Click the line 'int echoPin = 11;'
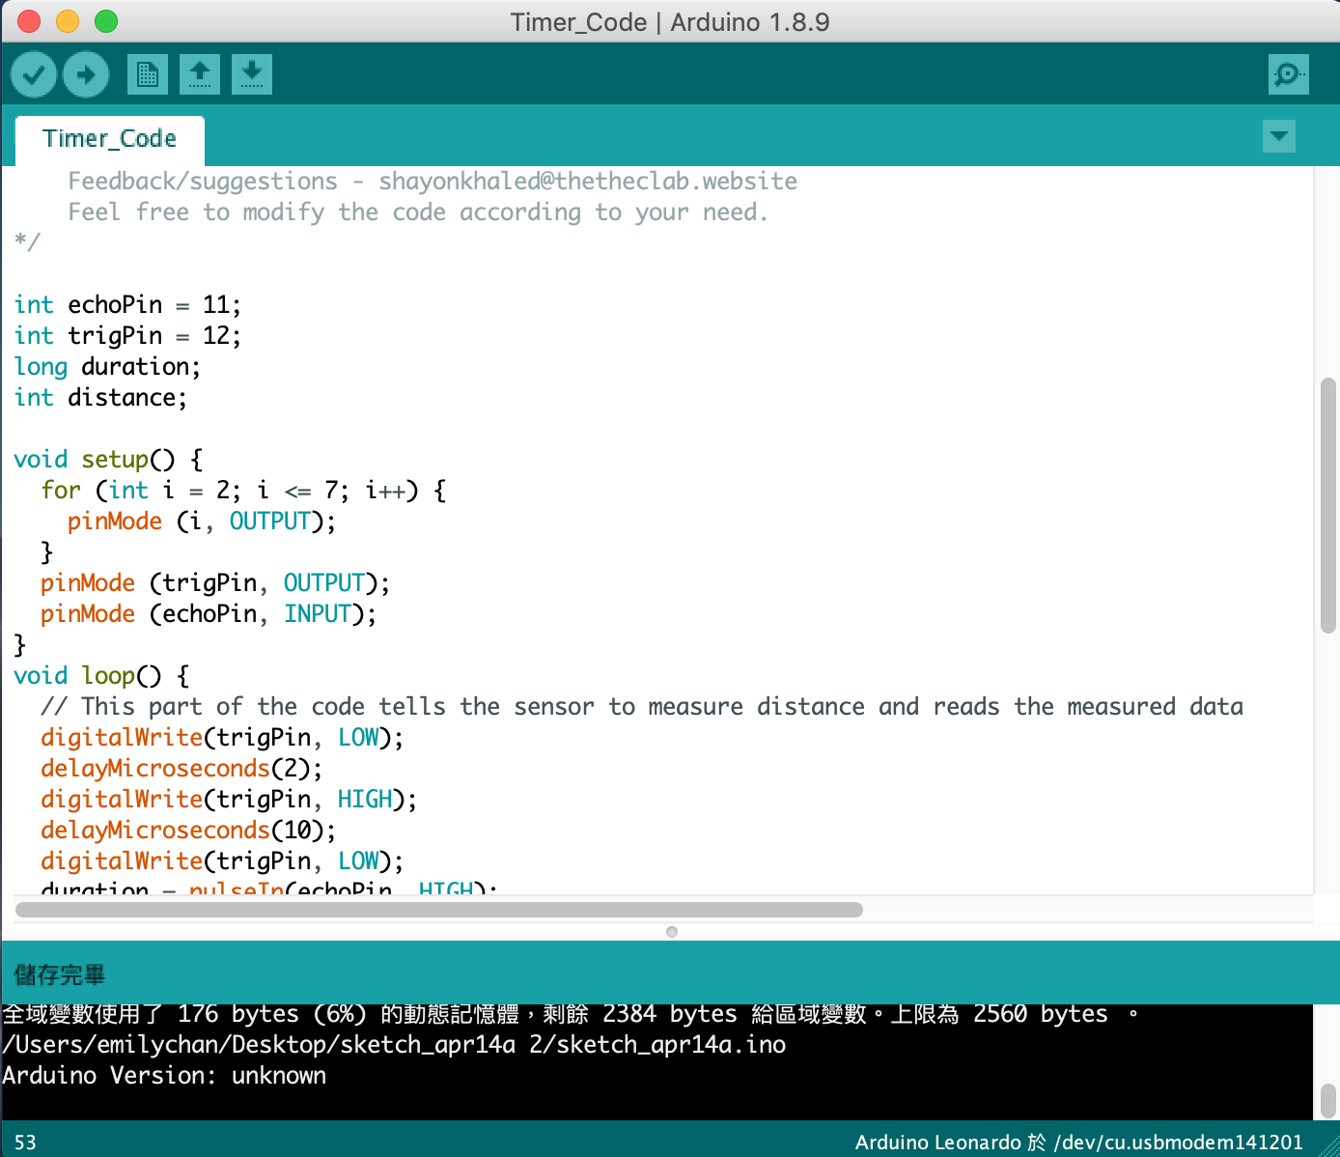 127,305
